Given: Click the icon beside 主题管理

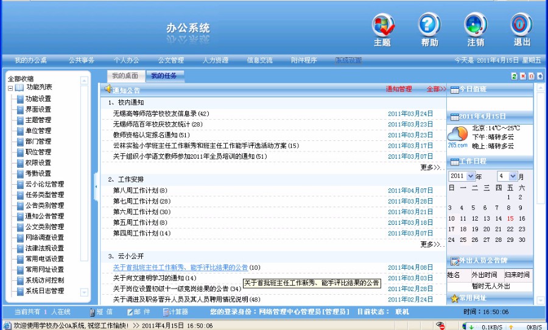Looking at the screenshot, I should pos(21,121).
